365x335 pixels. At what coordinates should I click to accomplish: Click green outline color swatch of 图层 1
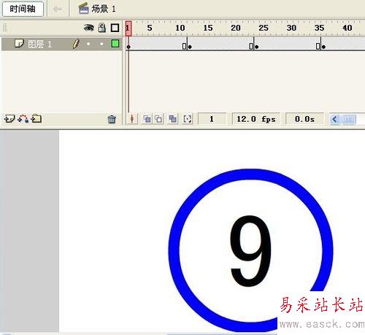point(115,44)
